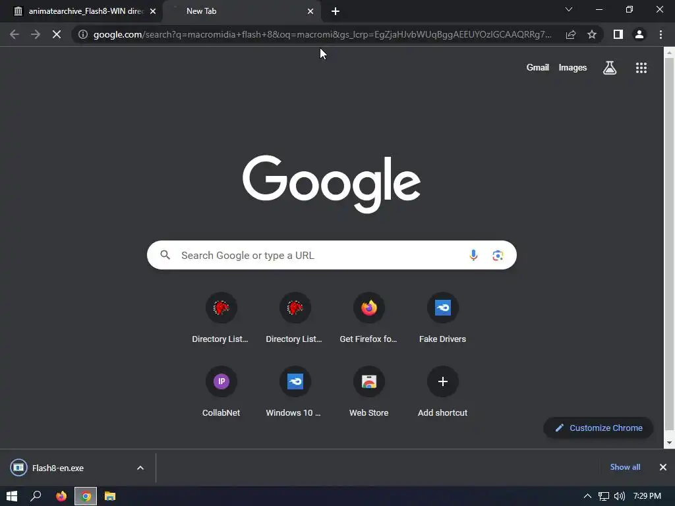Open Gmail link
Image resolution: width=675 pixels, height=506 pixels.
click(x=538, y=68)
